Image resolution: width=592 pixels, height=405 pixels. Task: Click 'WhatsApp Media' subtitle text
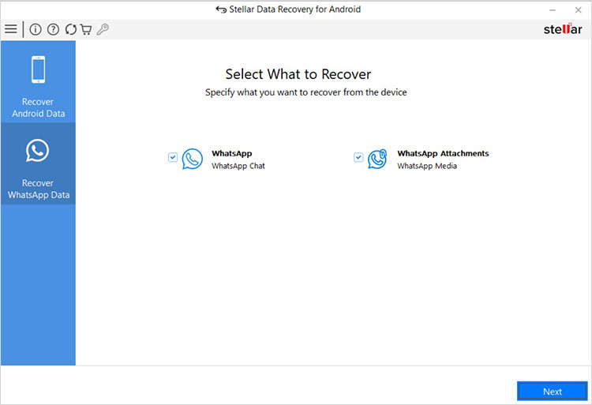click(427, 166)
